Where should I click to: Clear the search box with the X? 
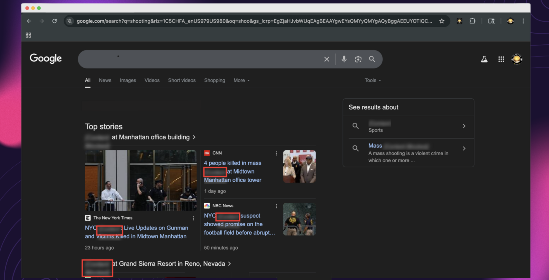point(326,59)
